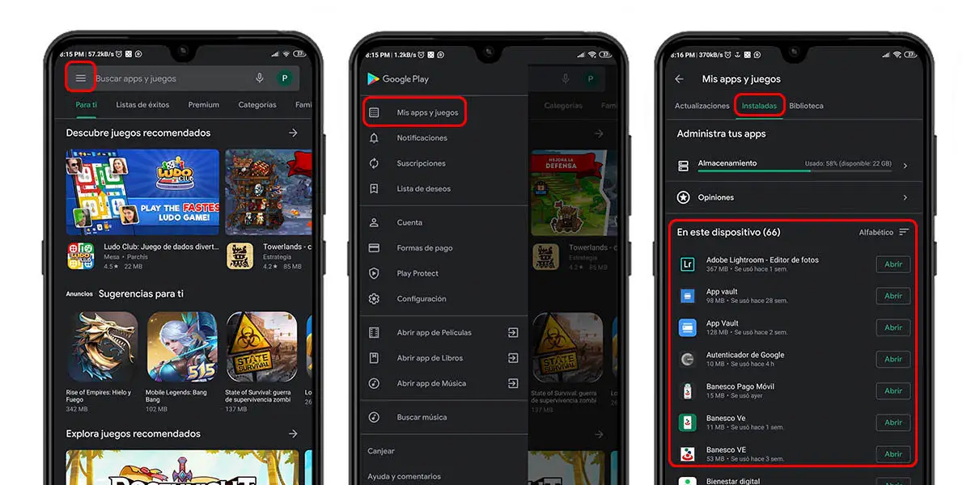Expand Descubre juegos recomendados with its arrow on the left phone
The height and width of the screenshot is (485, 971).
293,133
